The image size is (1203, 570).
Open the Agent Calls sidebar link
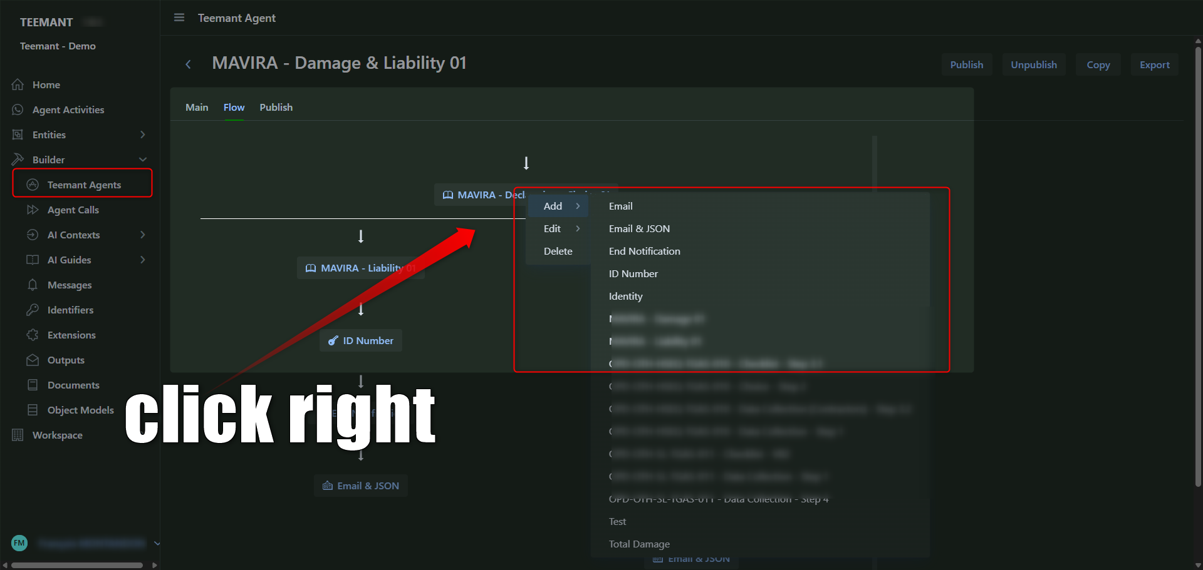click(x=73, y=210)
